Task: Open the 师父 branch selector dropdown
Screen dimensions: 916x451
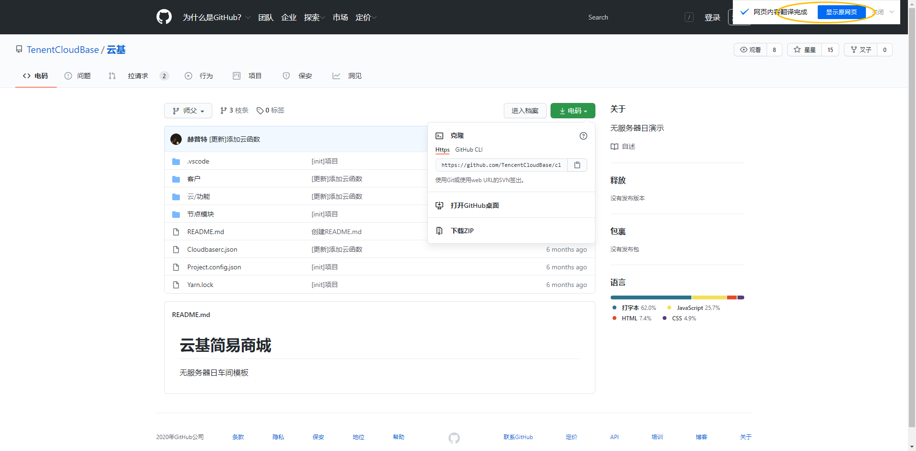Action: [188, 111]
